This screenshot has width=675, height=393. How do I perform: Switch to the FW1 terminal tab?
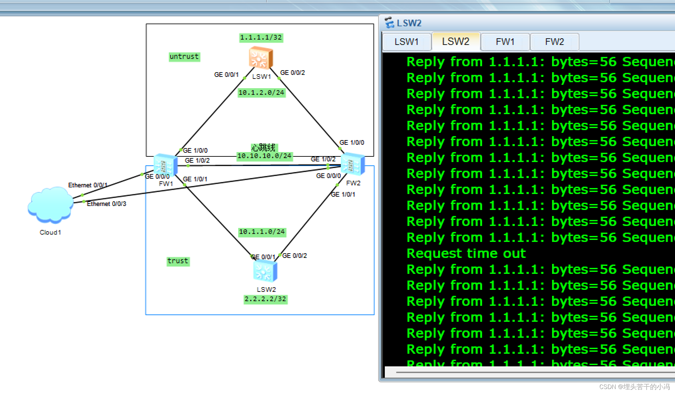pyautogui.click(x=505, y=42)
